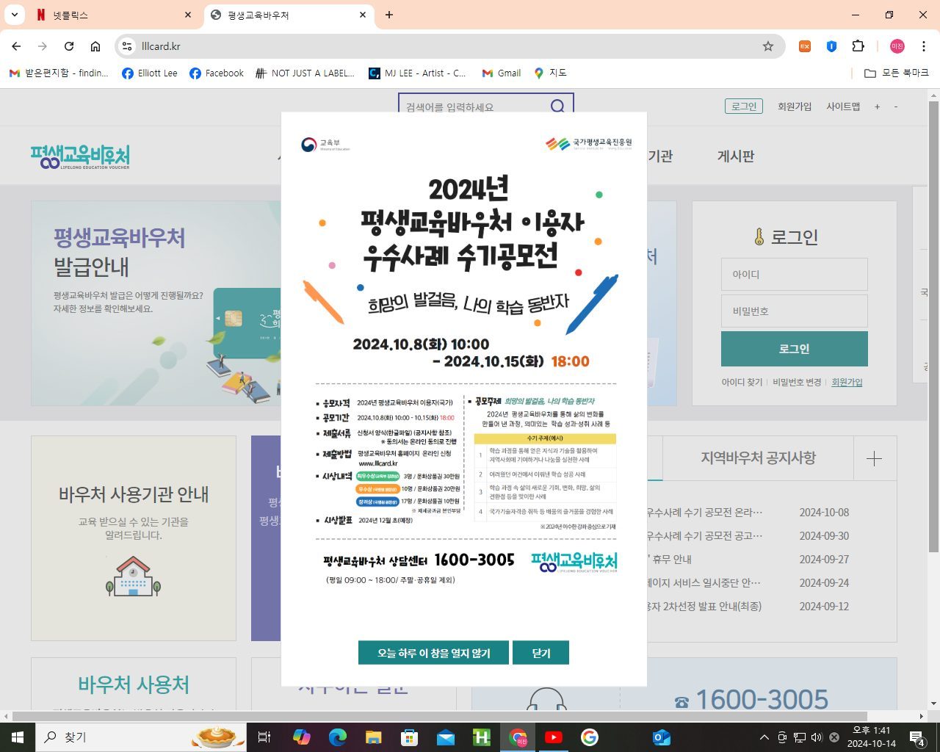The height and width of the screenshot is (752, 940).
Task: Go to the browser home page
Action: click(x=95, y=46)
